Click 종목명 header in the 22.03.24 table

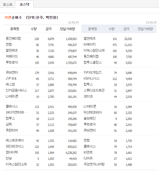pos(15,29)
